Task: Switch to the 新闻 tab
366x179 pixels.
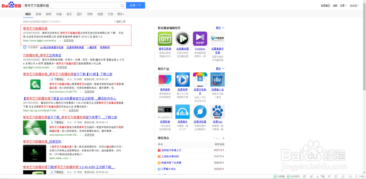Action: click(x=38, y=14)
